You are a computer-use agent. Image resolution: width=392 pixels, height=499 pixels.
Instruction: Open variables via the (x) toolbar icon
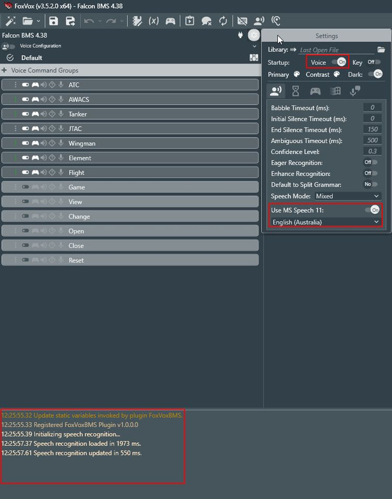pyautogui.click(x=153, y=21)
